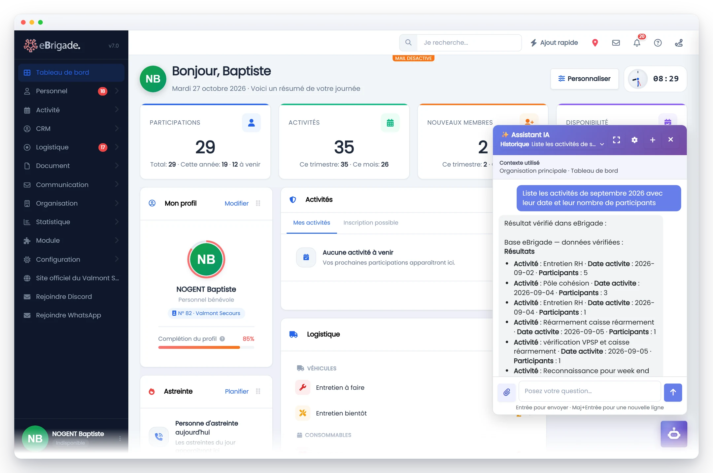The image size is (713, 473).
Task: Start a new Assistant IA conversation
Action: click(x=653, y=140)
